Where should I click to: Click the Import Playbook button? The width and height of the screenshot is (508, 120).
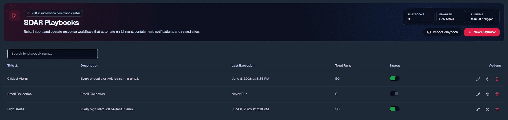coord(443,32)
